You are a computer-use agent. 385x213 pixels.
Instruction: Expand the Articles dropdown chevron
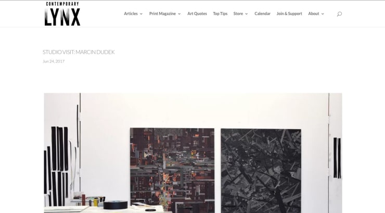pyautogui.click(x=141, y=14)
